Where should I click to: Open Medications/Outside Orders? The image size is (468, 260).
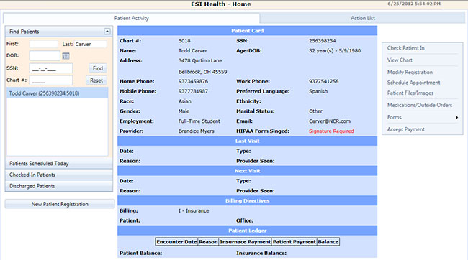pyautogui.click(x=420, y=105)
